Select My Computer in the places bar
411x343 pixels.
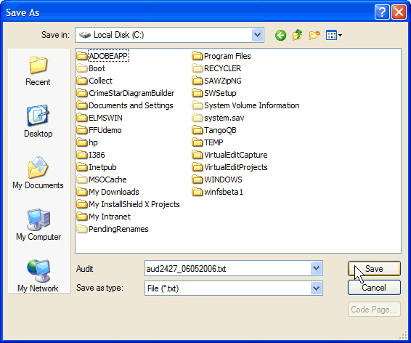pyautogui.click(x=38, y=225)
